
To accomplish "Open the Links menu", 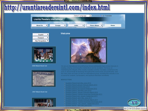I will (76, 25).
